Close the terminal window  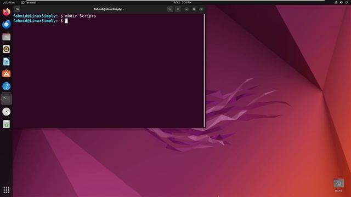click(x=201, y=9)
